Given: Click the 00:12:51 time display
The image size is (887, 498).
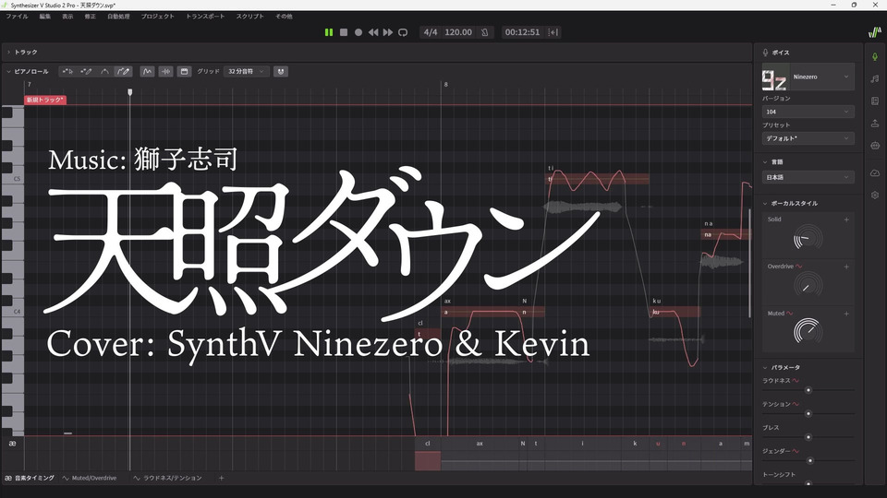Looking at the screenshot, I should point(522,32).
